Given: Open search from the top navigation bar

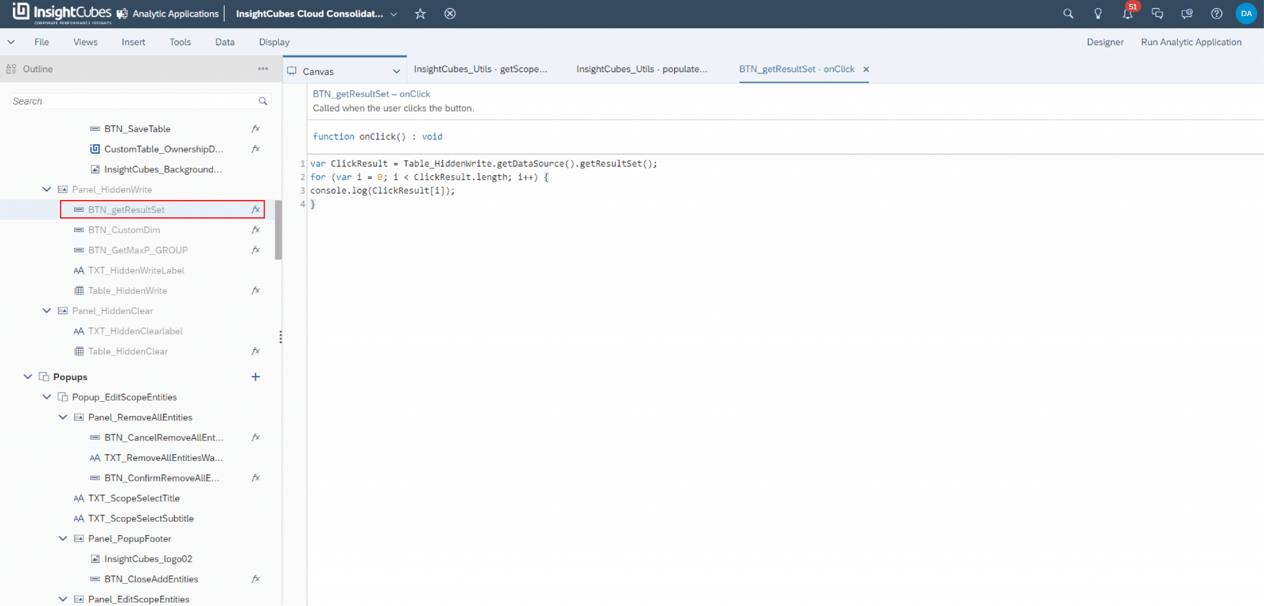Looking at the screenshot, I should click(x=1068, y=13).
